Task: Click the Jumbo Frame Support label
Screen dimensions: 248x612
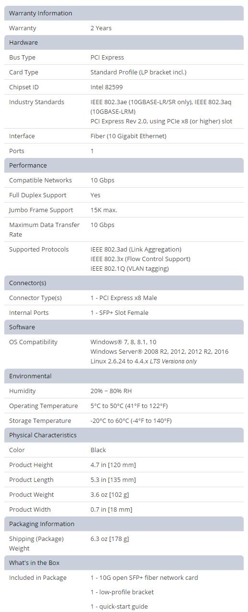Action: point(41,210)
